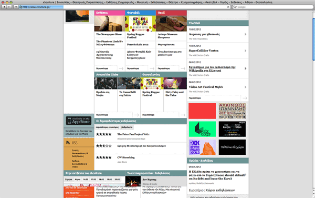Click the Dirty Fairy and the Tales thumbnail
Screen dimensions: 315x198
pos(175,83)
